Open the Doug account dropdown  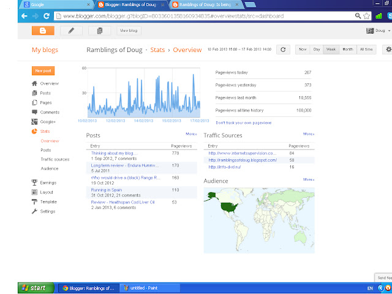click(379, 31)
